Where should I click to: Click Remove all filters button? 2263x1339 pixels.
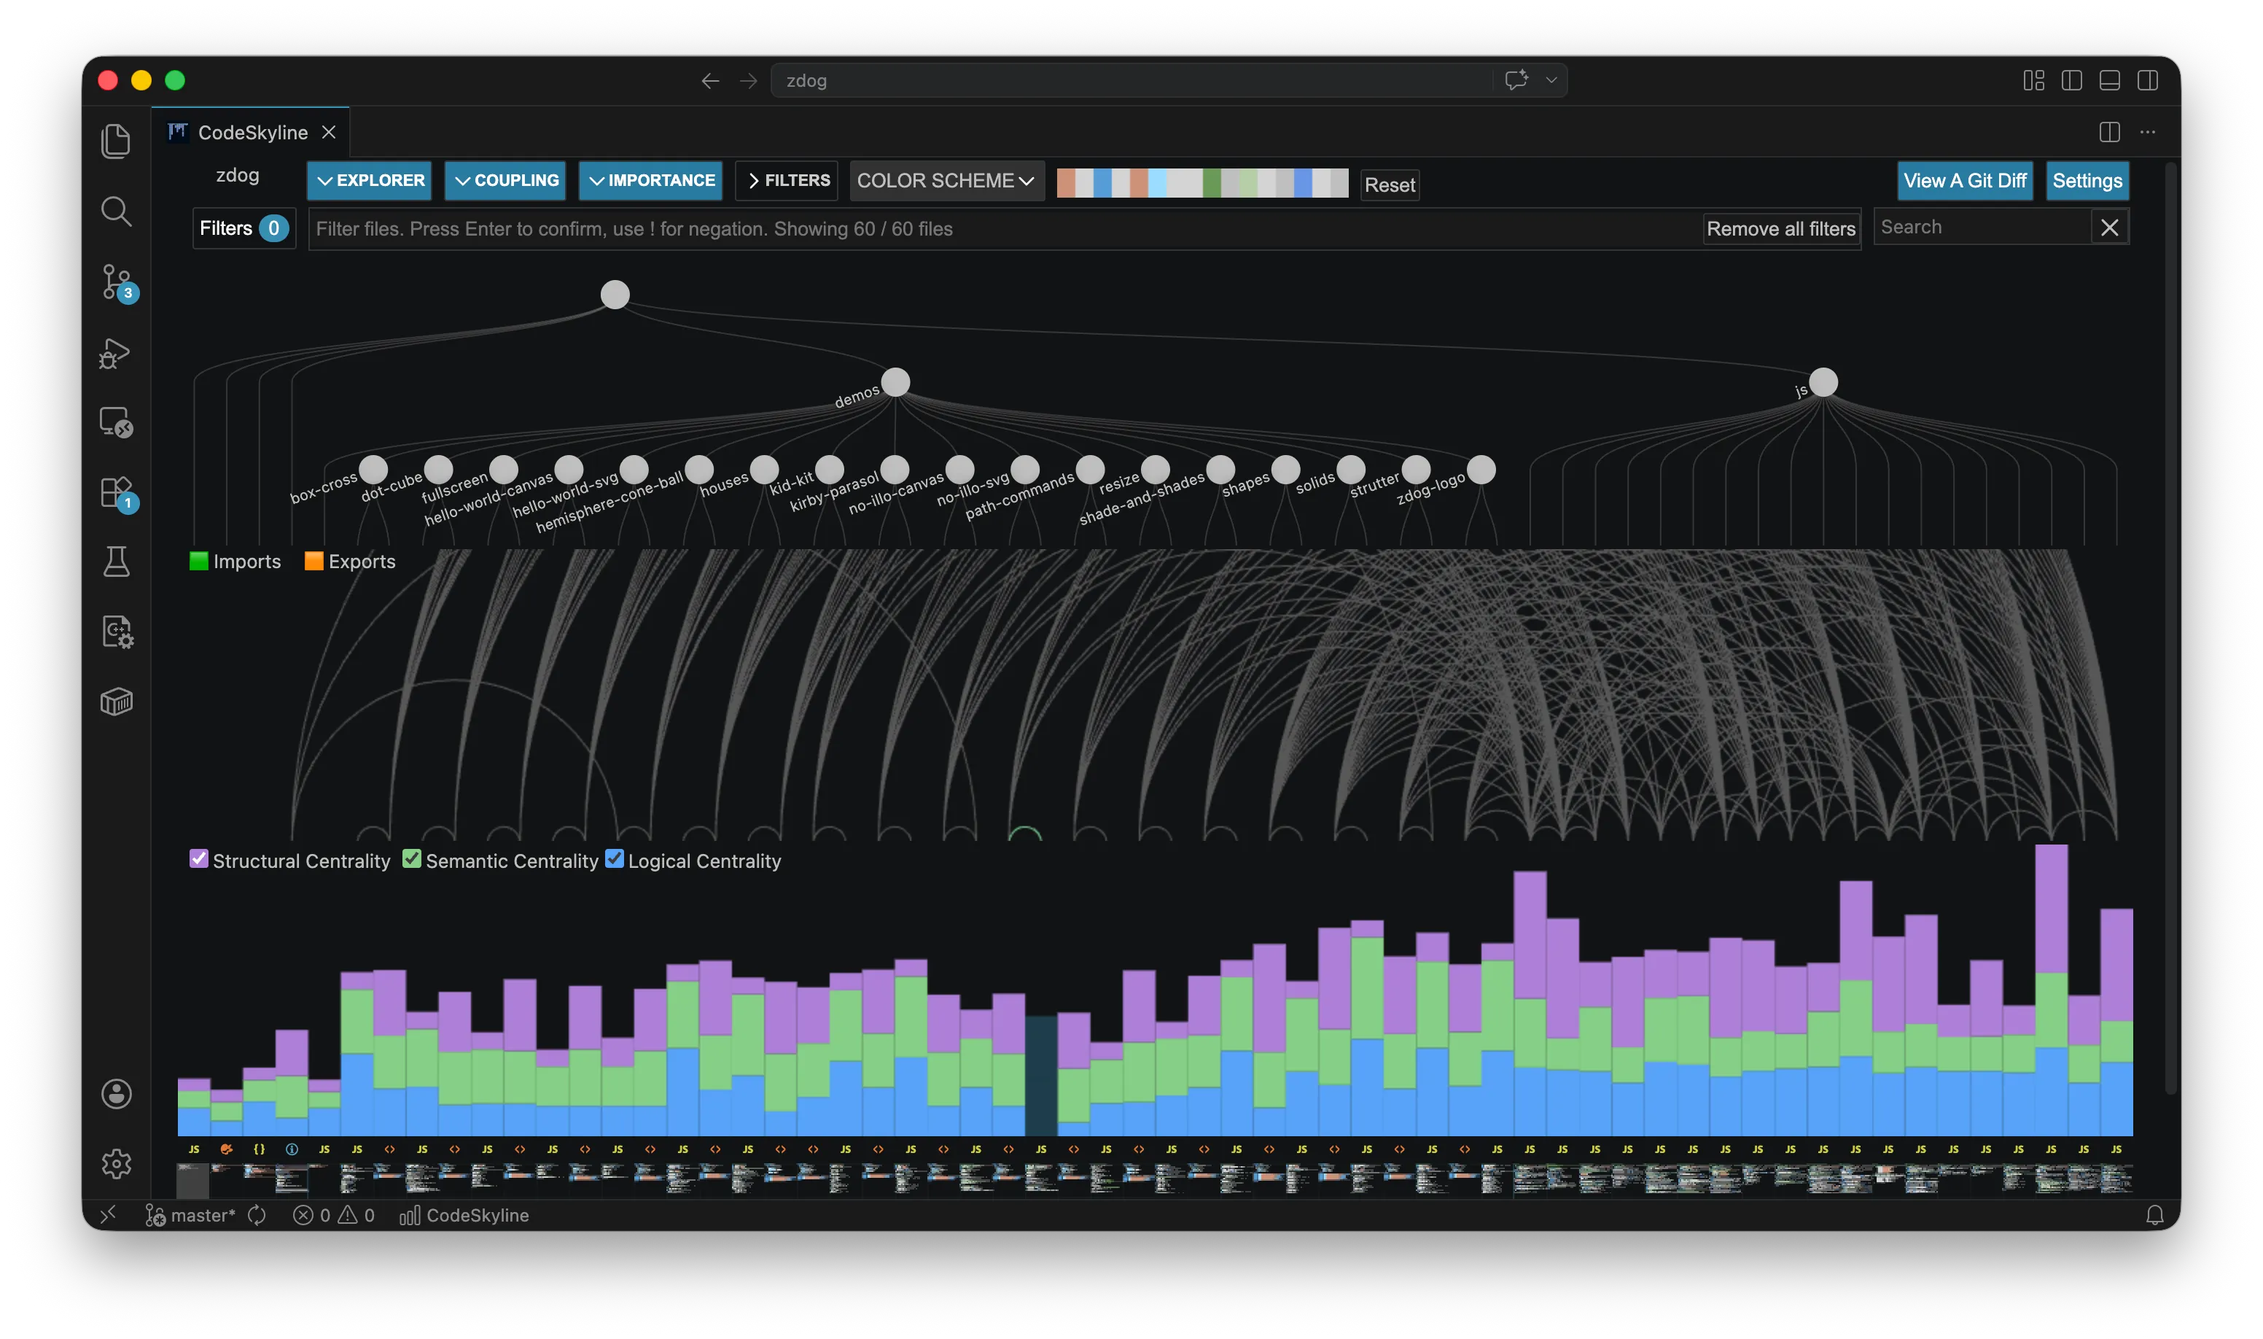[x=1780, y=229]
